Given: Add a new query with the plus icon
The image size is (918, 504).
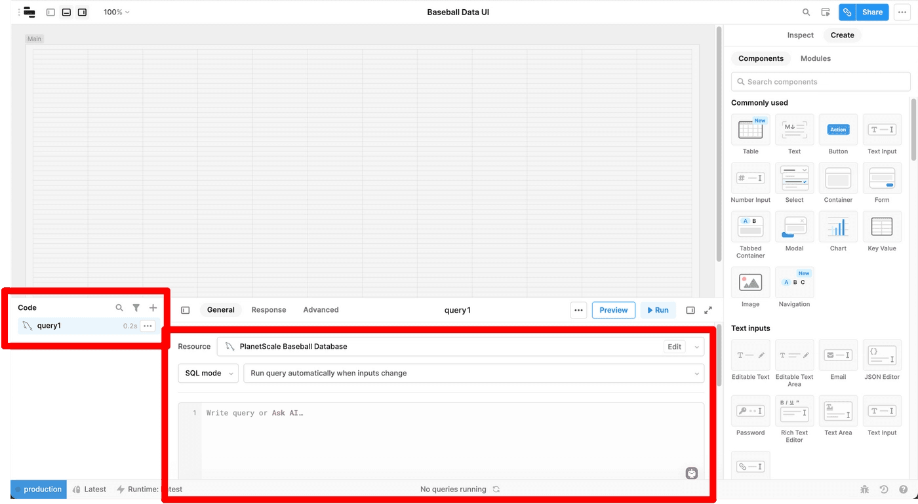Looking at the screenshot, I should [153, 307].
